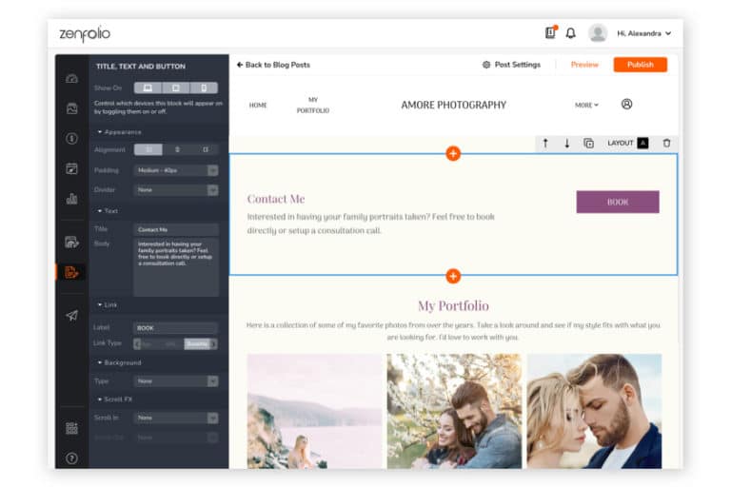The image size is (731, 487).
Task: Select the first Alignment option
Action: pyautogui.click(x=148, y=149)
